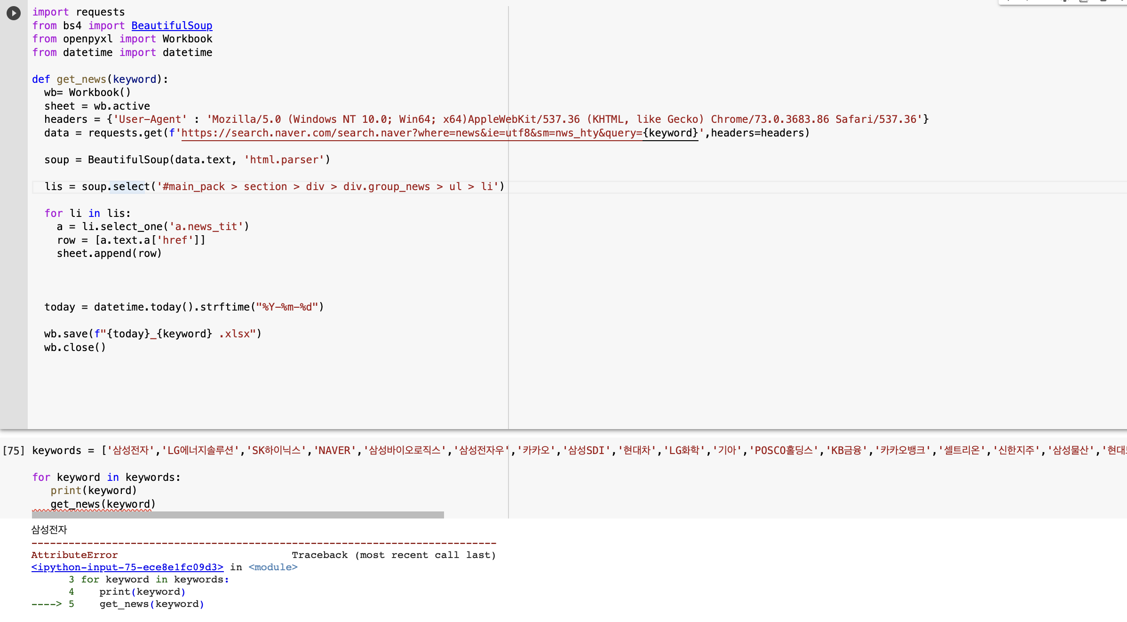
Task: Click the 'html.parser' string in the soup line
Action: tap(284, 160)
